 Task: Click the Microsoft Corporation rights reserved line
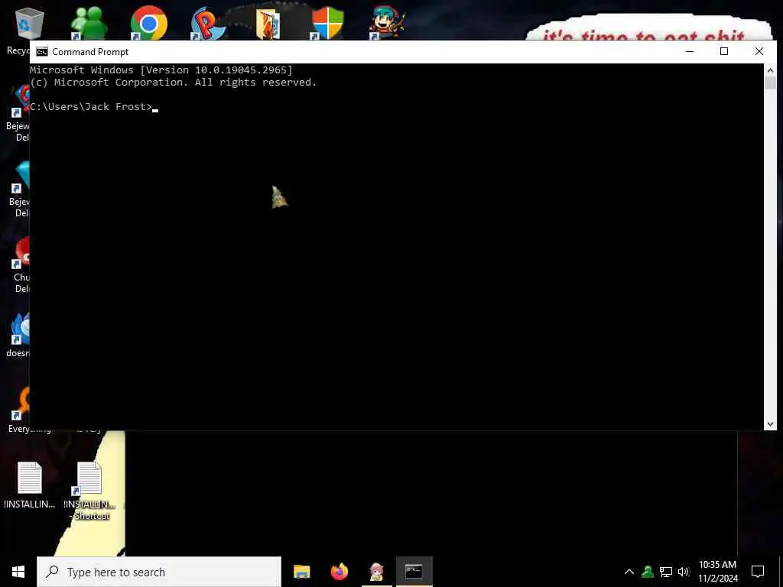pyautogui.click(x=174, y=83)
